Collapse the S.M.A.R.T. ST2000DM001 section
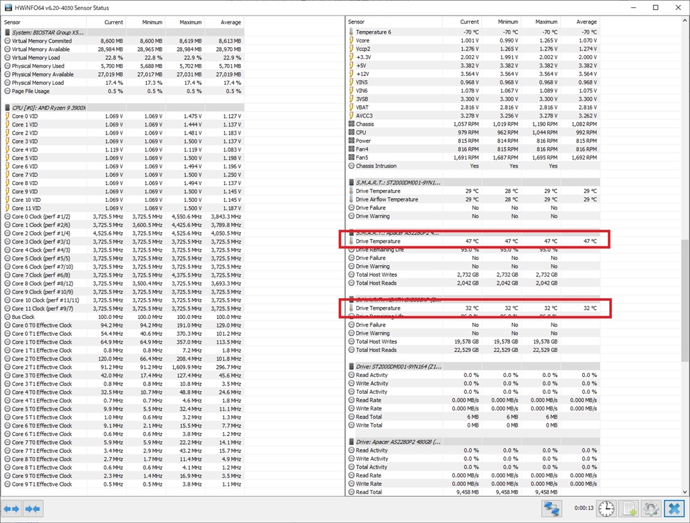 pos(398,182)
